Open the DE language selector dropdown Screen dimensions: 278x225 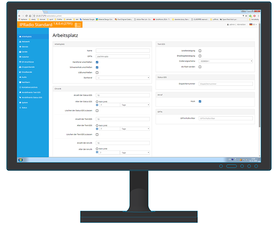[x=253, y=25]
